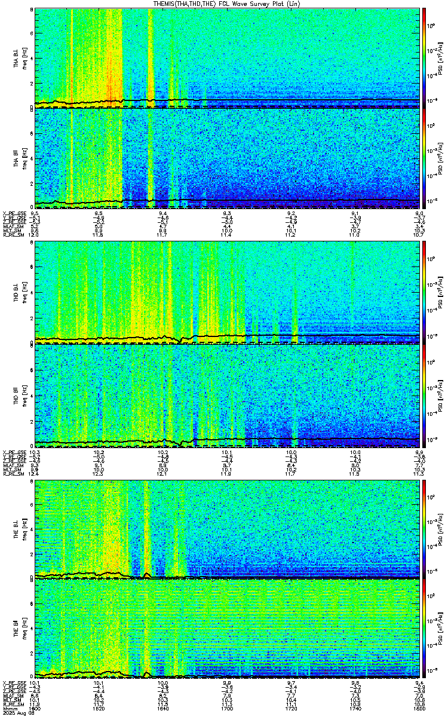Select the THD B⊥ spectrogram panel
This screenshot has height=717, width=448.
point(228,292)
